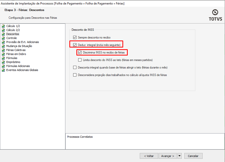Disable Discrimina INSS no recibo de férias
The height and width of the screenshot is (162, 225).
click(x=80, y=52)
